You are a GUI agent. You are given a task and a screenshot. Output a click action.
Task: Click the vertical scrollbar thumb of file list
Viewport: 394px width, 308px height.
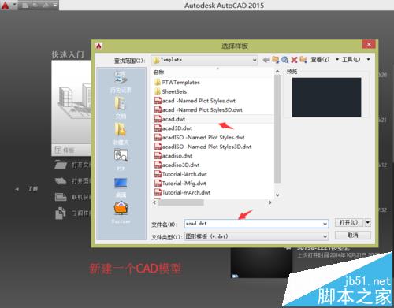pos(277,129)
